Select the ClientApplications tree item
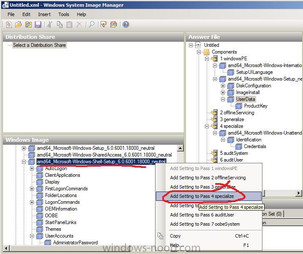Image resolution: width=303 pixels, height=254 pixels. 63,175
